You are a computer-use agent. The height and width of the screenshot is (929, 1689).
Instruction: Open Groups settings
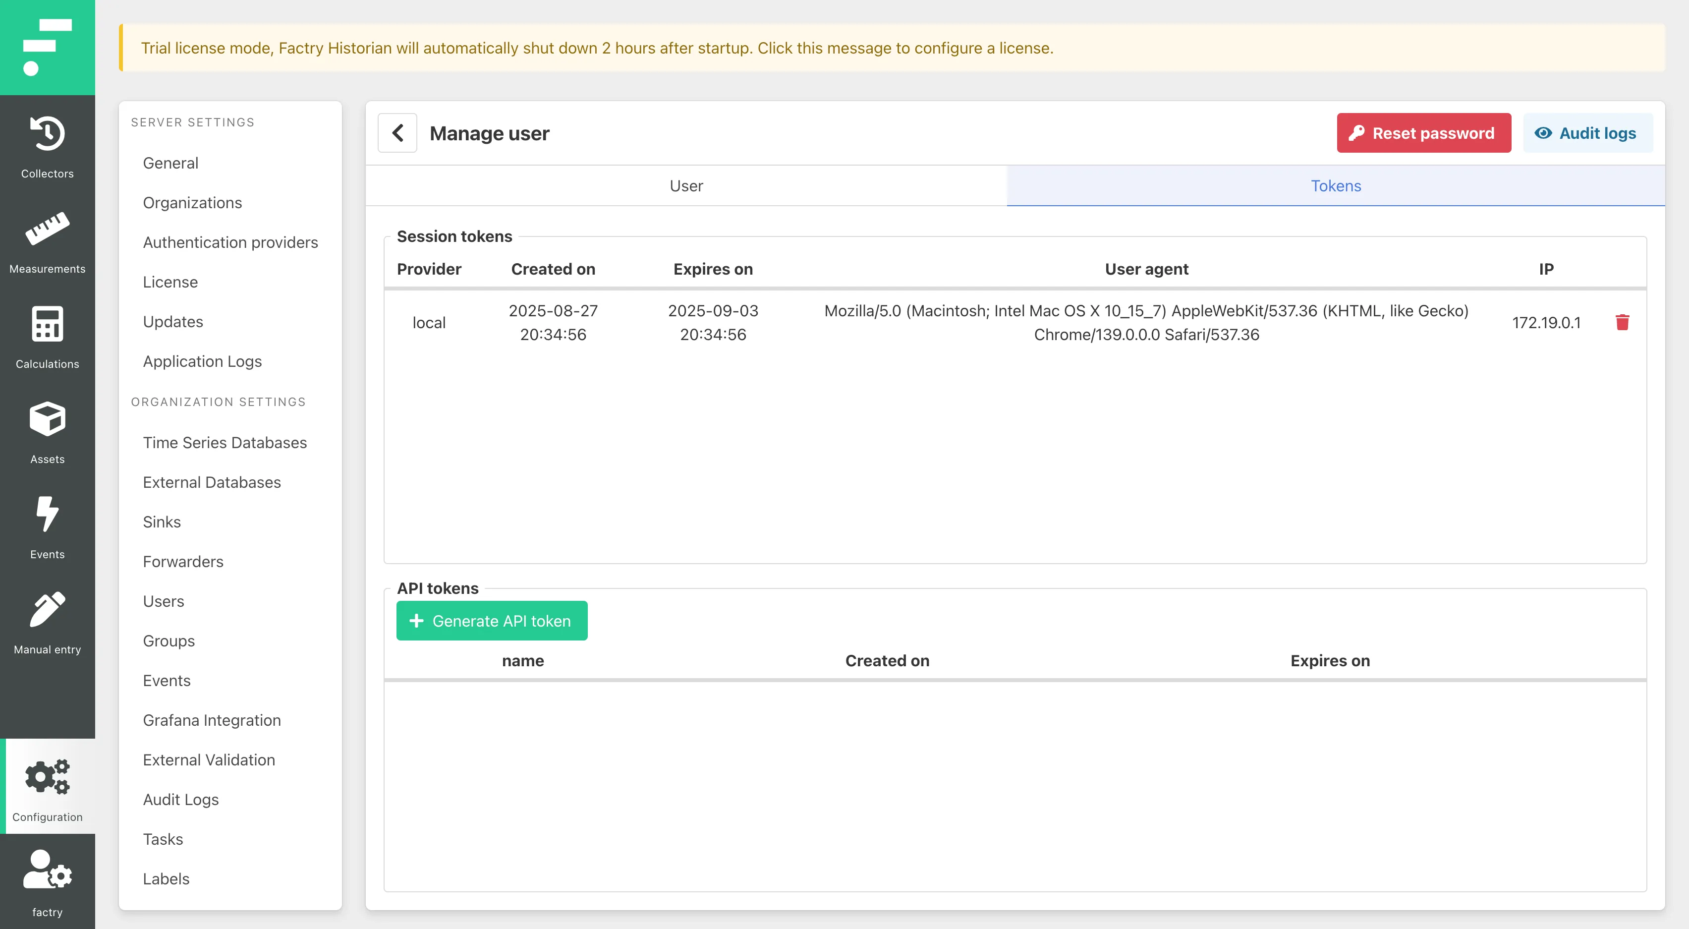coord(169,641)
